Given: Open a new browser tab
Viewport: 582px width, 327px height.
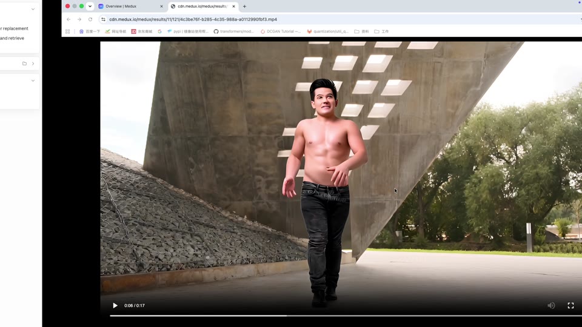Looking at the screenshot, I should (244, 6).
